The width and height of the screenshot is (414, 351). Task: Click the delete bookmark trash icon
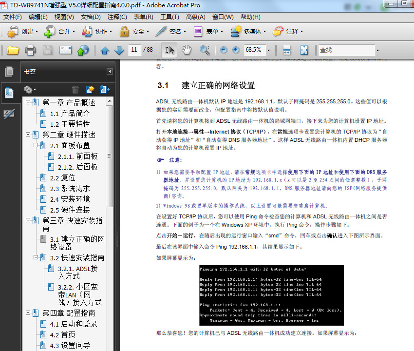pos(75,90)
